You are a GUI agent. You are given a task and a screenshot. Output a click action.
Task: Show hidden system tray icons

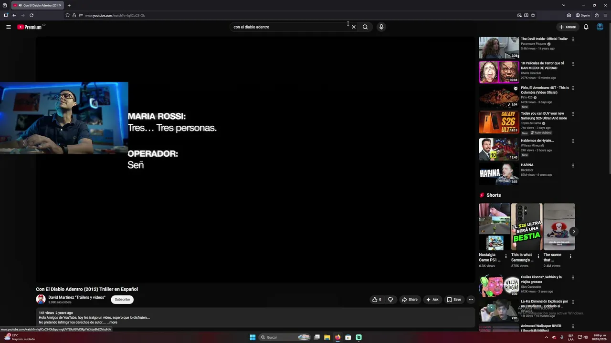[x=547, y=337]
